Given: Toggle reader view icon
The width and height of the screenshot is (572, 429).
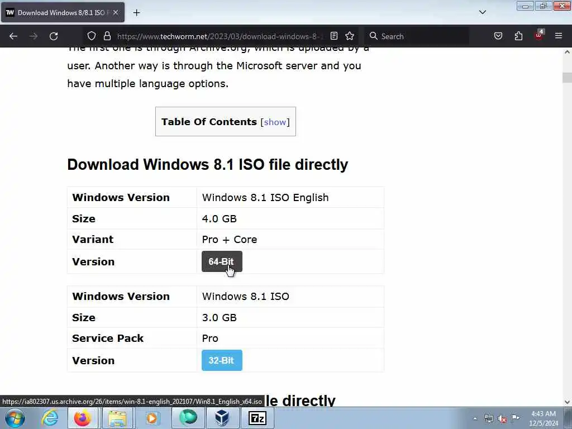Looking at the screenshot, I should point(334,36).
